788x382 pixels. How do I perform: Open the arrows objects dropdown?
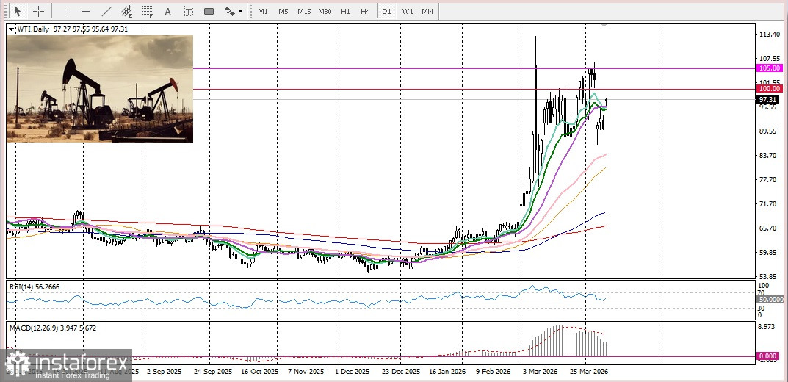(234, 11)
